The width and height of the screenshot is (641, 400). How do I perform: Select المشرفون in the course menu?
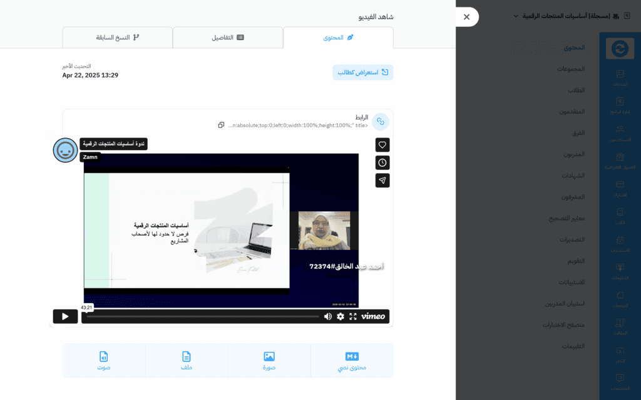(573, 197)
